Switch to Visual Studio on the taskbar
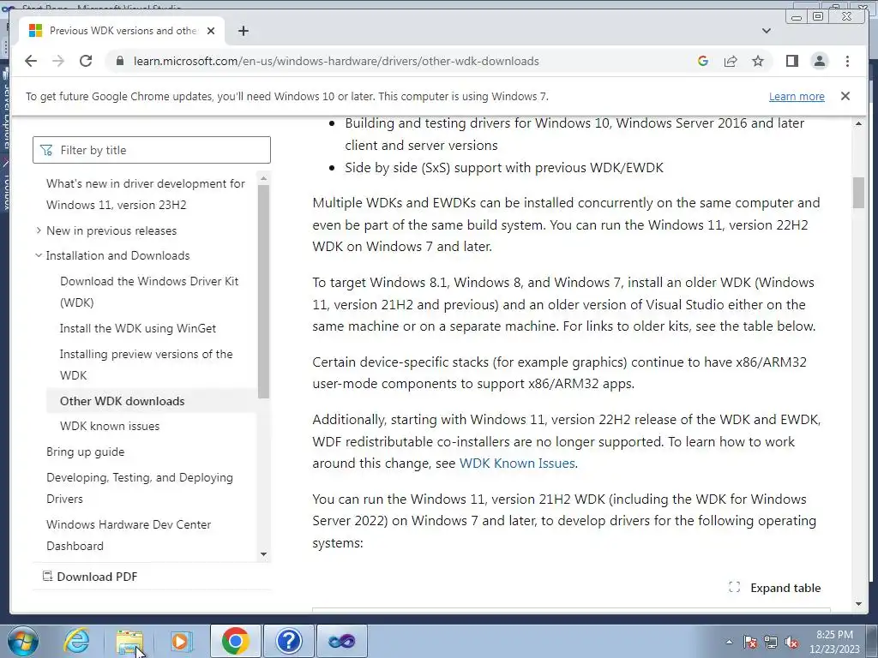The image size is (878, 658). (342, 641)
